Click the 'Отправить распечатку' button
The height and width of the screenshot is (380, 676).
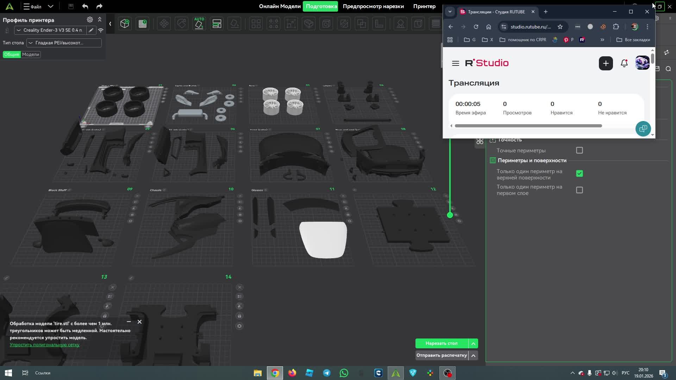coord(442,355)
